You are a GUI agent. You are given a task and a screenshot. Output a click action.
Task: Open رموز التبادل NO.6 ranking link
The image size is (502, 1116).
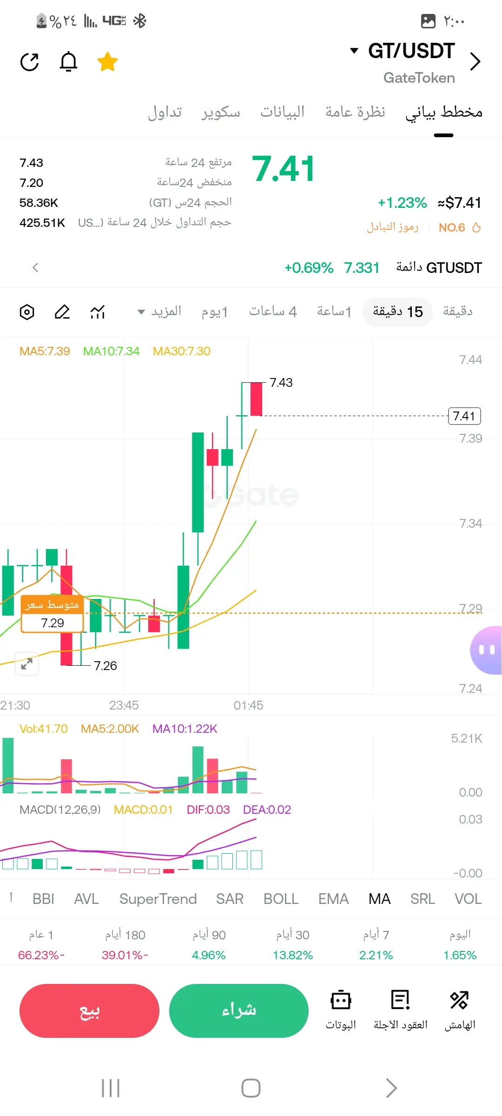tap(424, 227)
